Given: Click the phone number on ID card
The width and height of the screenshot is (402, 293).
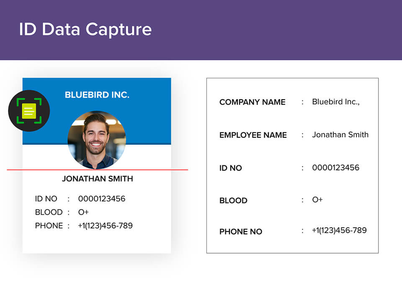Looking at the screenshot, I should click(x=105, y=226).
